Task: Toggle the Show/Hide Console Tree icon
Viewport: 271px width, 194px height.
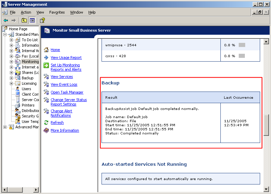Action: pyautogui.click(x=32, y=20)
